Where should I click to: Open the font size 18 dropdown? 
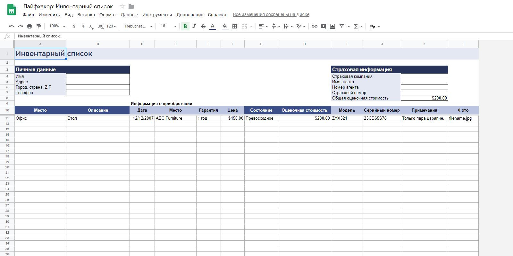(x=169, y=26)
